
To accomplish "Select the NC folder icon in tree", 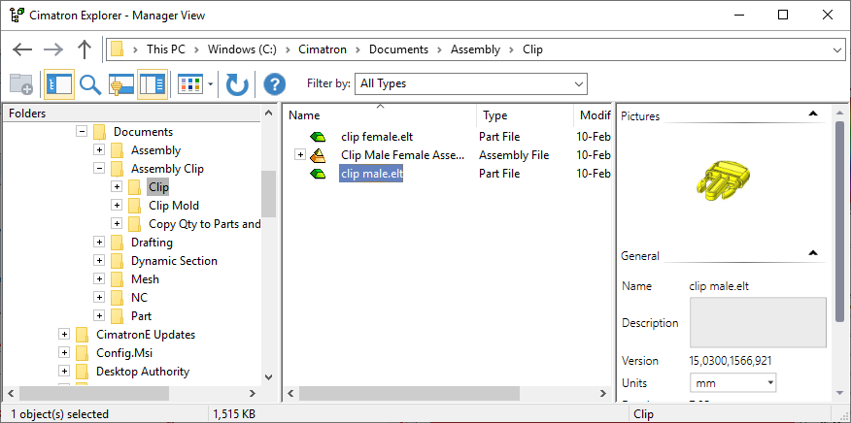I will [118, 298].
